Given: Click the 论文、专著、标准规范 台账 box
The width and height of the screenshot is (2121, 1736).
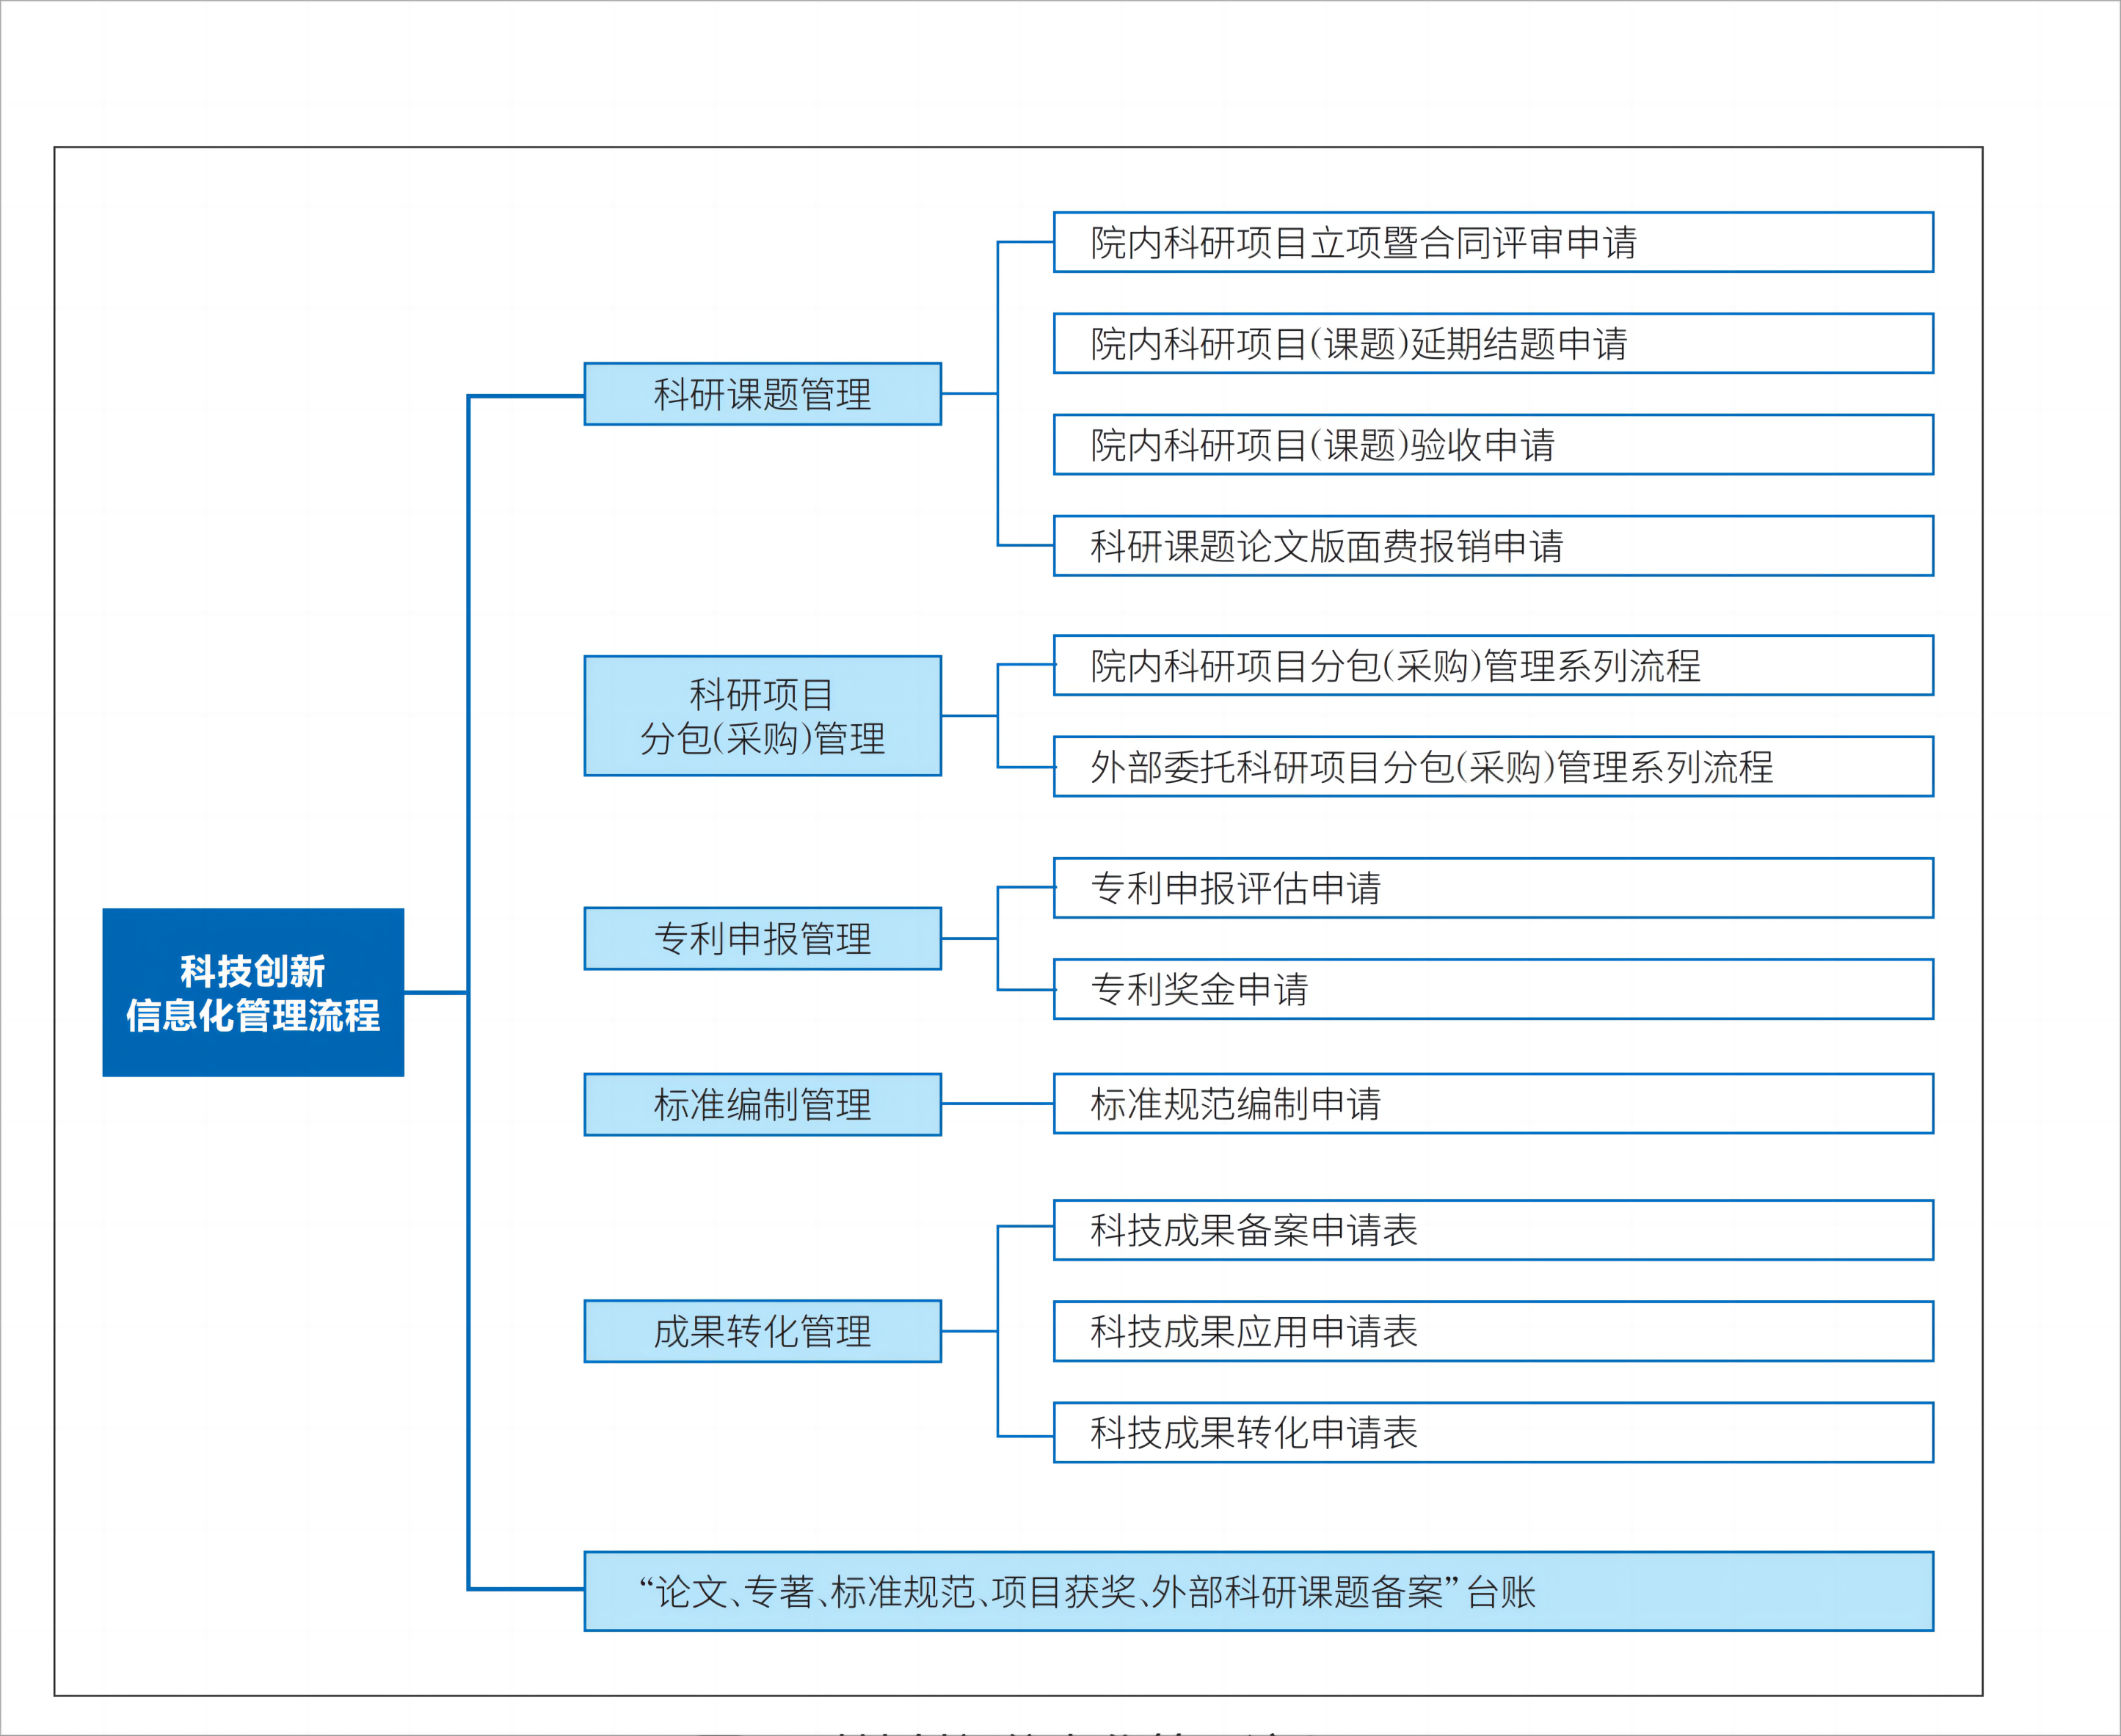Looking at the screenshot, I should pyautogui.click(x=1259, y=1591).
